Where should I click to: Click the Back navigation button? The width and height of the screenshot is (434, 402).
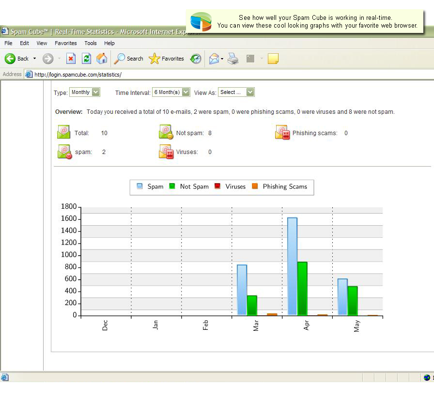pos(16,59)
